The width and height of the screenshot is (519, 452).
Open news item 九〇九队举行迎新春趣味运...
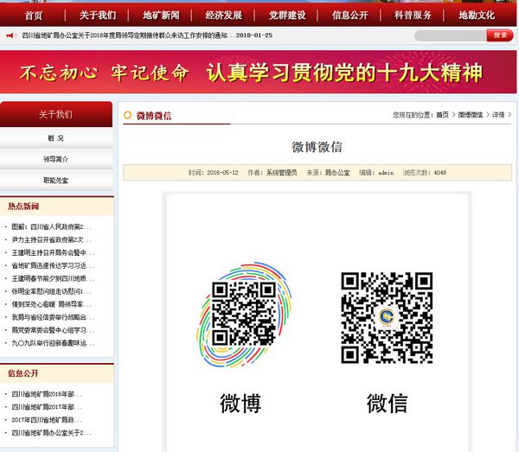(x=53, y=343)
